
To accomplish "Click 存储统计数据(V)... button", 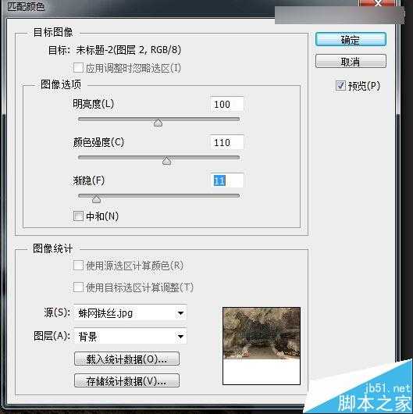I will pos(126,380).
